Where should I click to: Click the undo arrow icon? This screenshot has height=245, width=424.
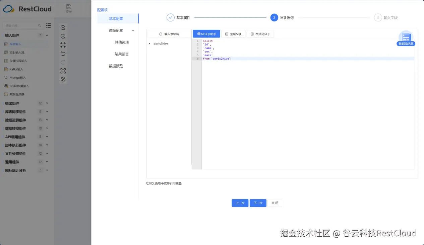[x=63, y=54]
